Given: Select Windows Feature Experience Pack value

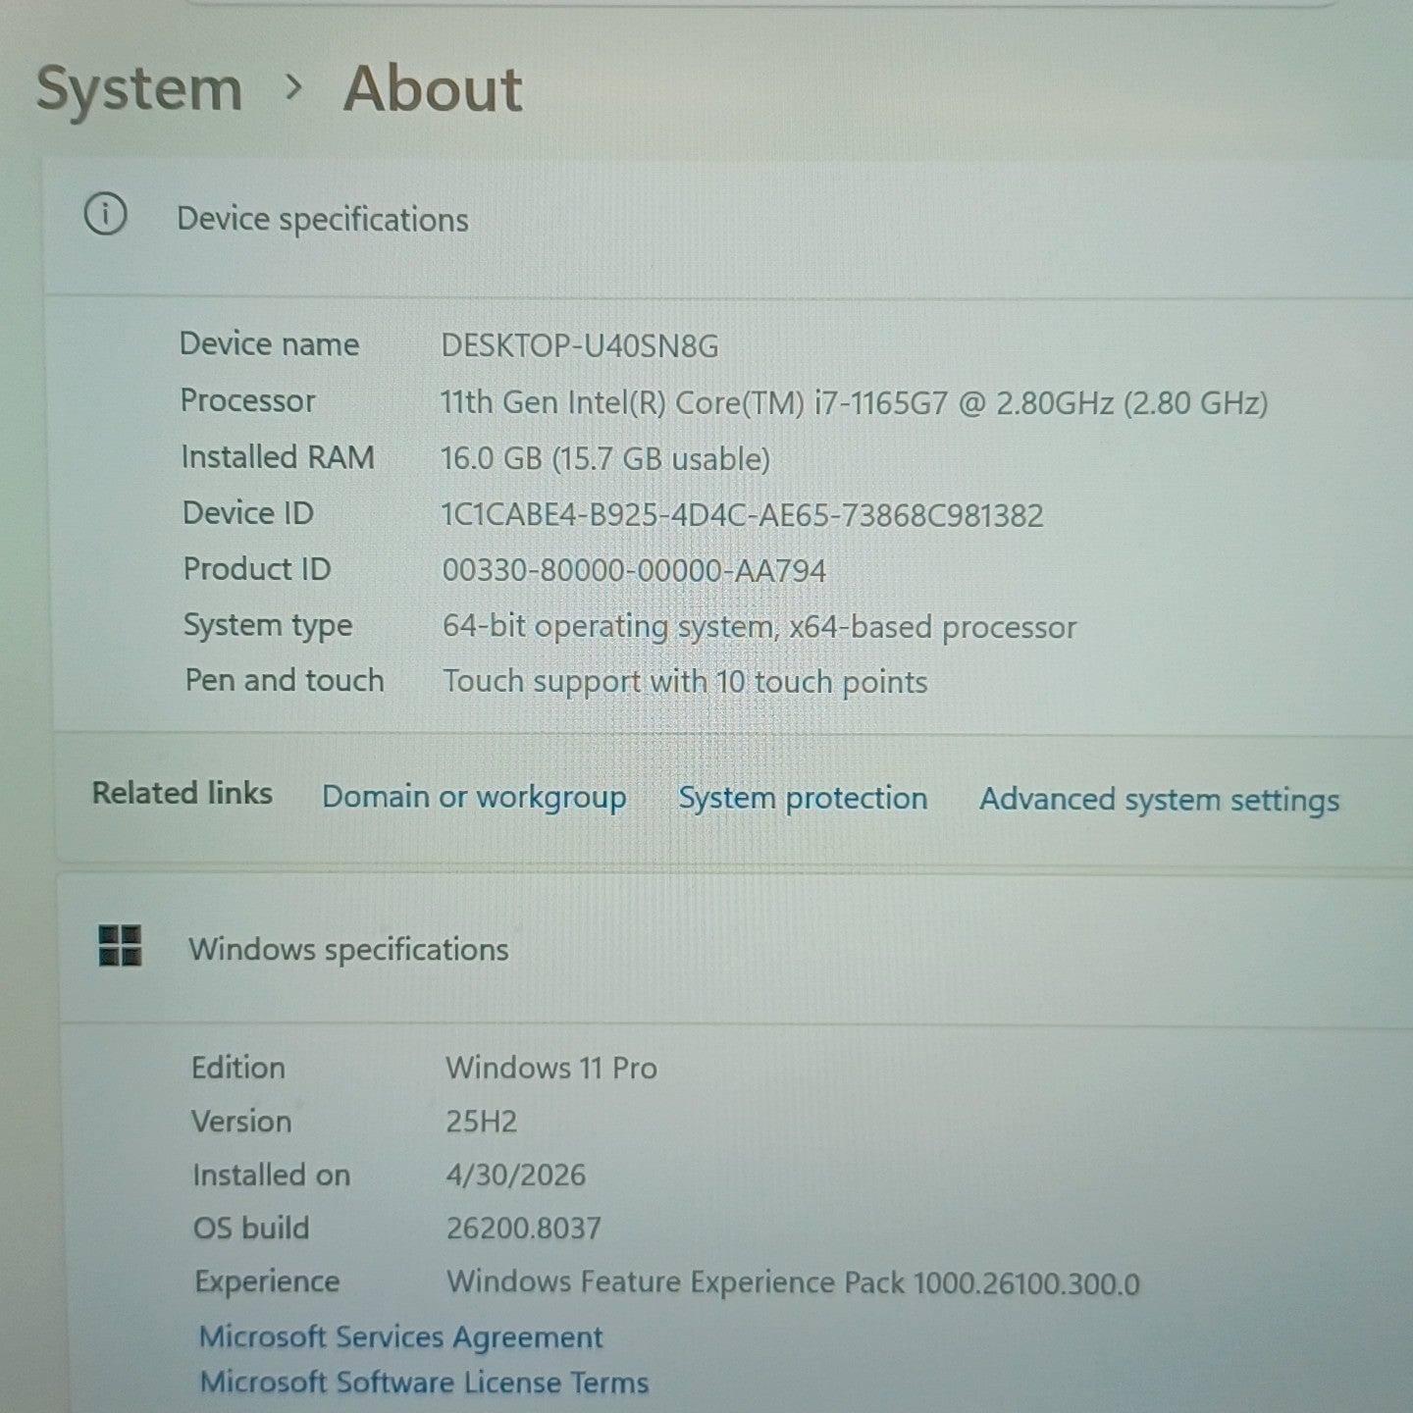Looking at the screenshot, I should (793, 1282).
